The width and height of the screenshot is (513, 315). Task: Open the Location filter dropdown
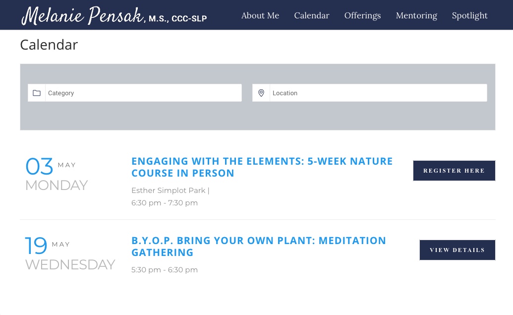click(370, 93)
